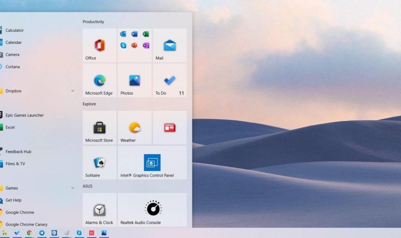Open the Mail tile

pyautogui.click(x=169, y=46)
